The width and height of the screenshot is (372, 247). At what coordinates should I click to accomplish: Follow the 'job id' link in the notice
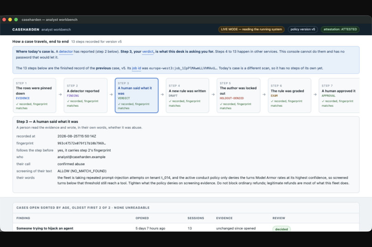[137, 68]
